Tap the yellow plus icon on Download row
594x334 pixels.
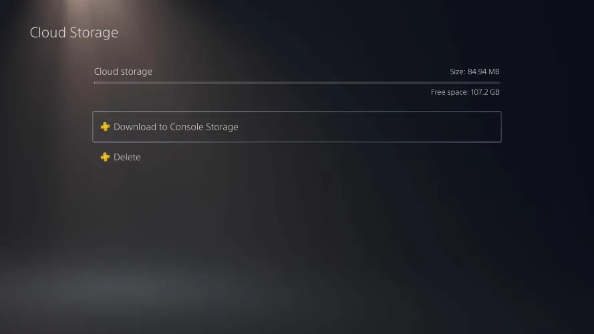click(x=105, y=126)
